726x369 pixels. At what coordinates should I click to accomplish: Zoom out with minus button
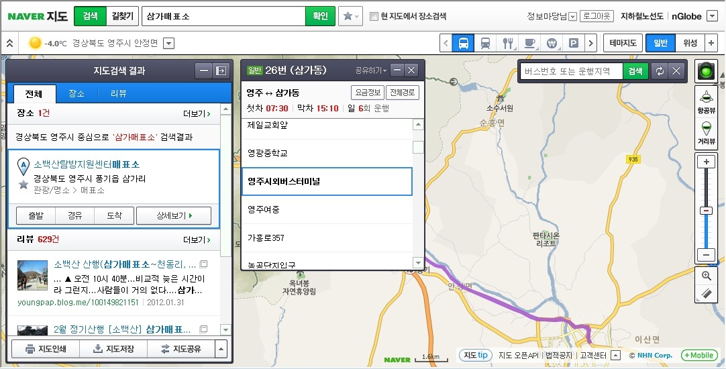(706, 255)
